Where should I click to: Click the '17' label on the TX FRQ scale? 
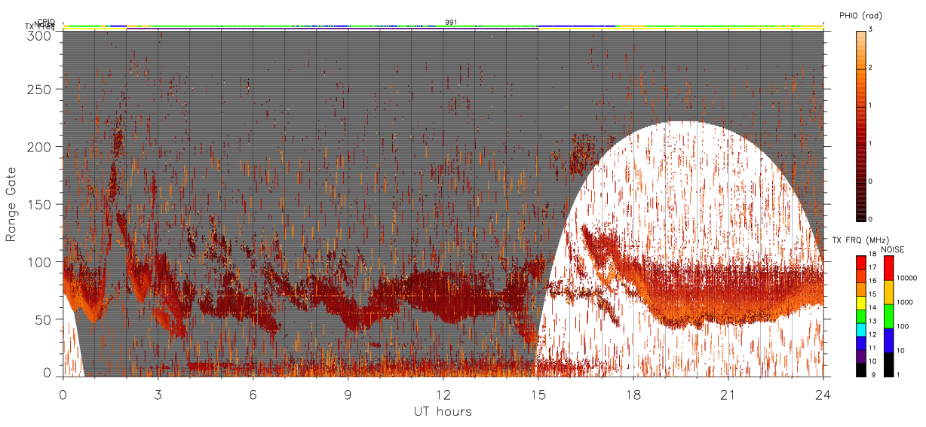click(x=872, y=267)
